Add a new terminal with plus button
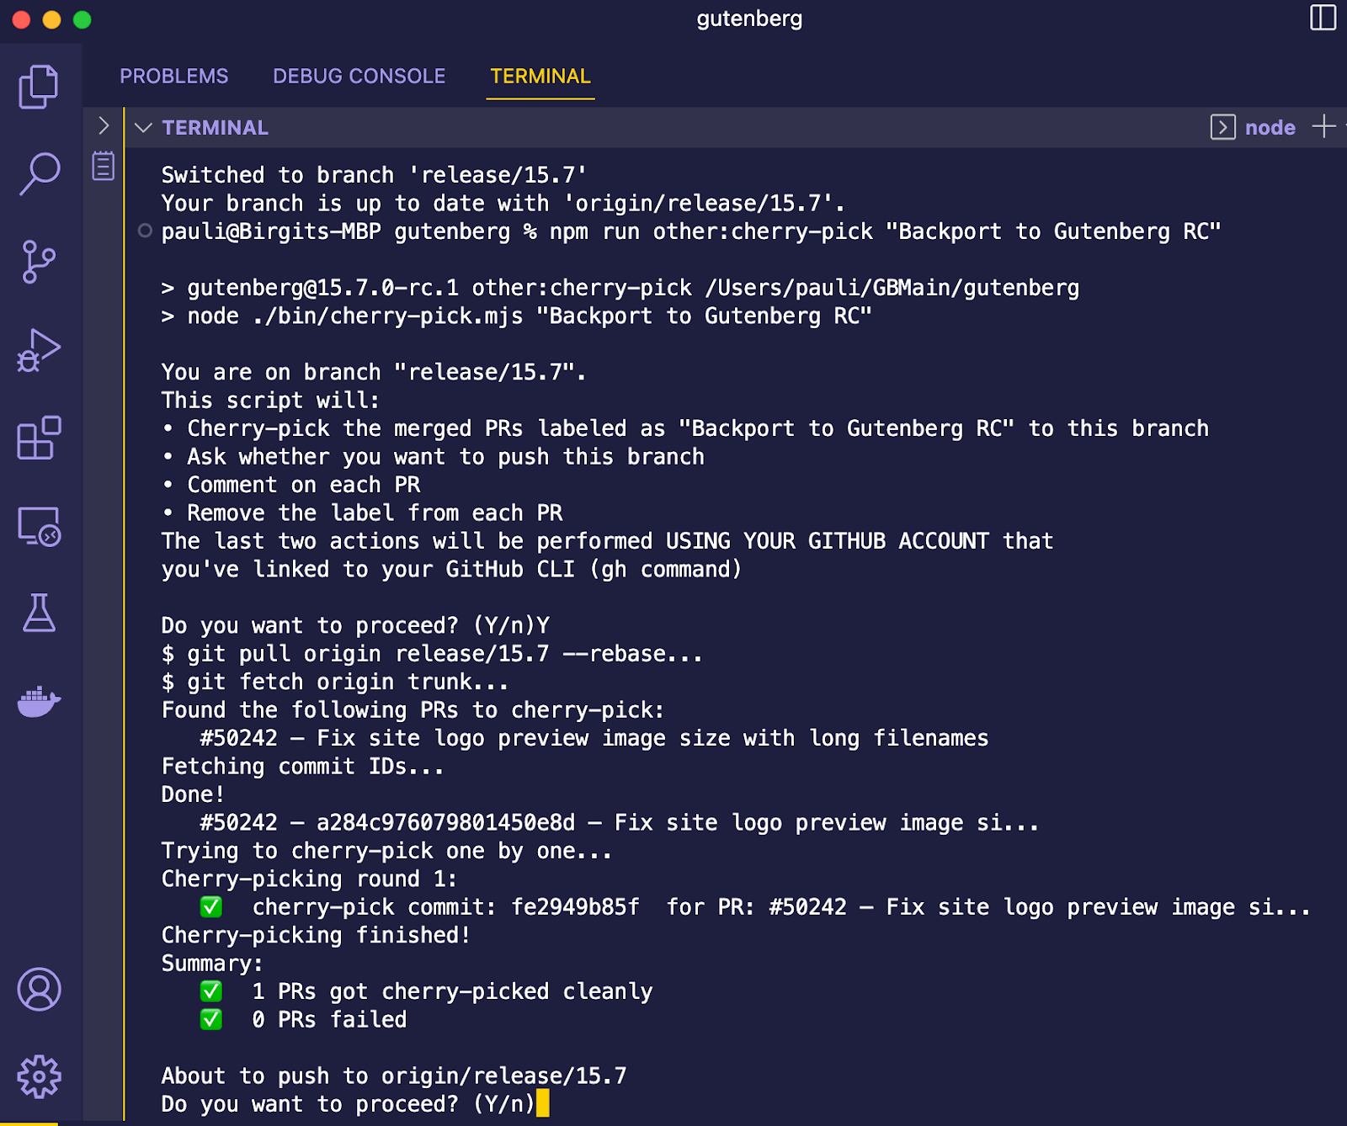Image resolution: width=1347 pixels, height=1126 pixels. tap(1323, 127)
